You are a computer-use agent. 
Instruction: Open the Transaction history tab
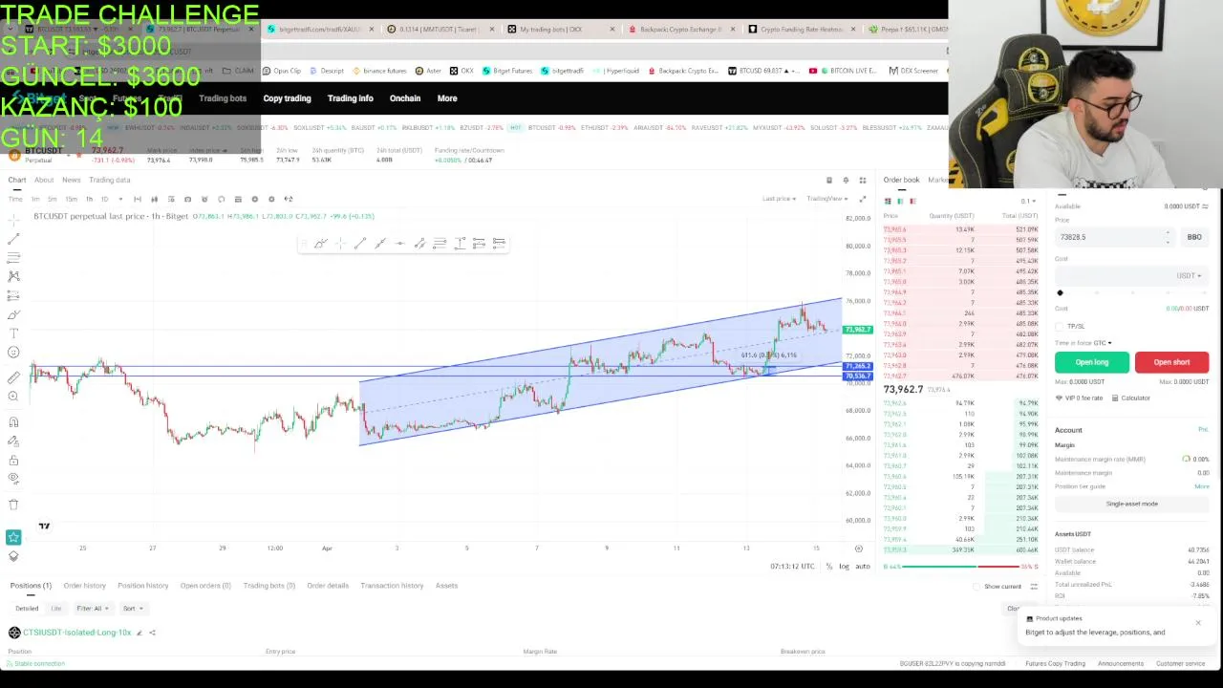pyautogui.click(x=392, y=586)
